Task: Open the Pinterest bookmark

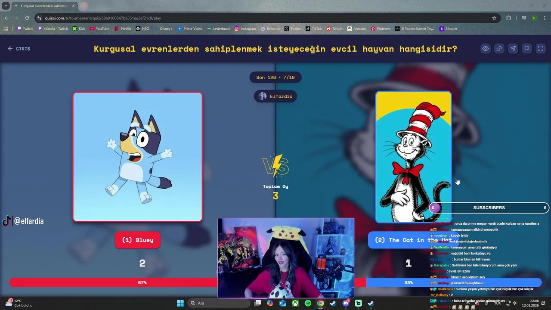Action: [x=381, y=29]
